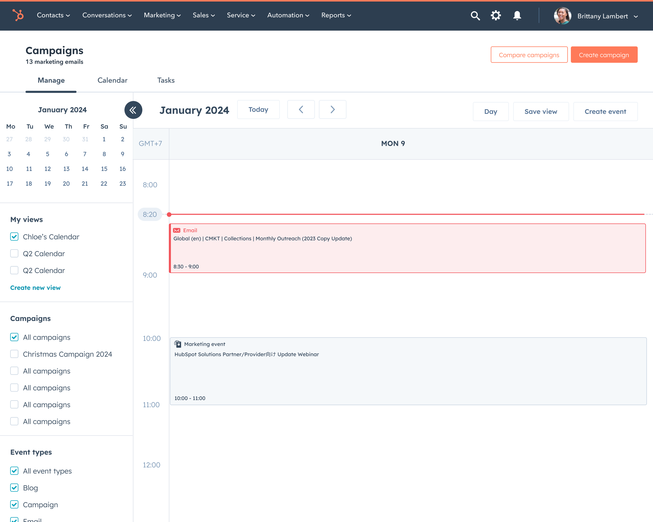Open settings via the gear icon
653x522 pixels.
pyautogui.click(x=495, y=15)
